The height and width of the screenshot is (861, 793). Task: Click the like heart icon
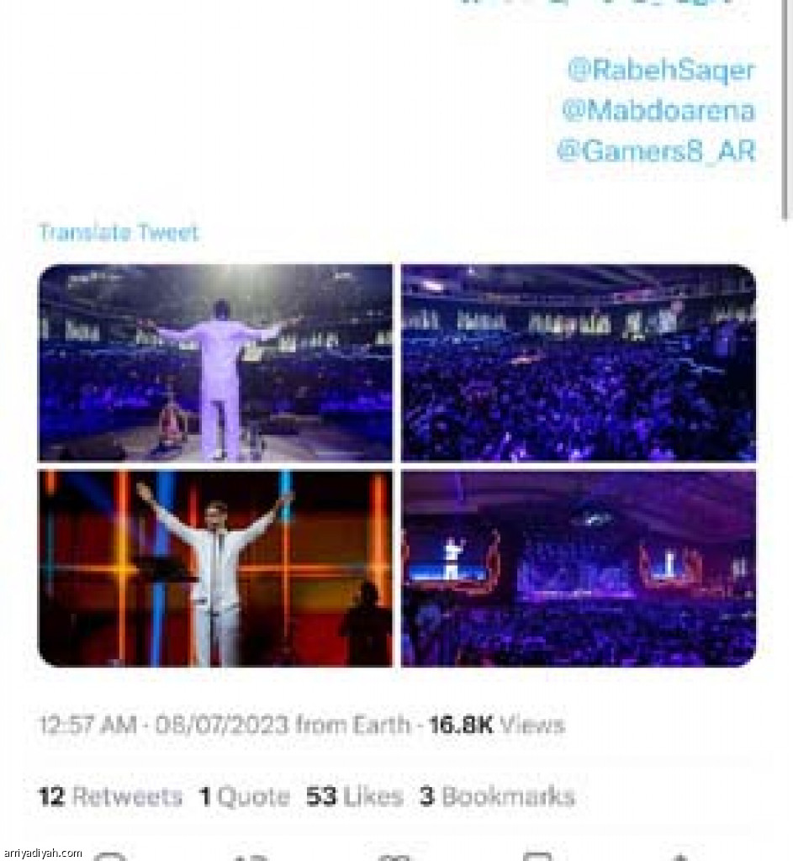[x=395, y=857]
